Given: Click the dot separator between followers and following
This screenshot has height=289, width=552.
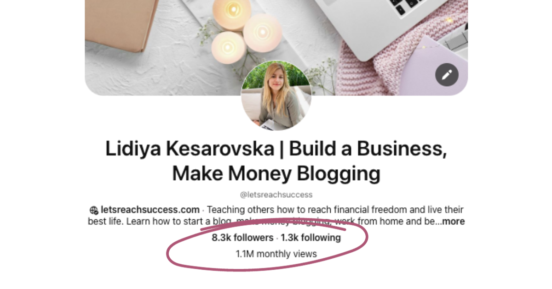Looking at the screenshot, I should click(x=277, y=238).
